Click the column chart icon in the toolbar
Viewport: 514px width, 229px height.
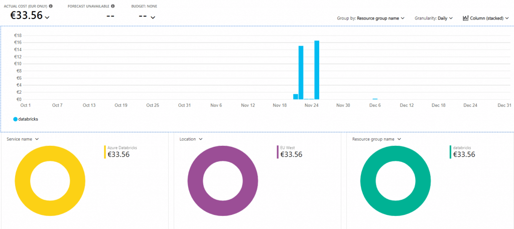click(466, 18)
